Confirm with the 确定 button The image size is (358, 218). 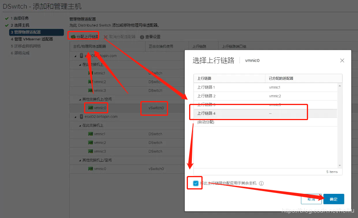click(333, 199)
